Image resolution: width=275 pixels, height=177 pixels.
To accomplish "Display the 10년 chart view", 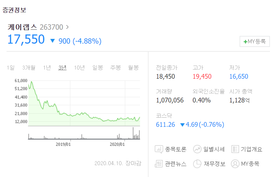I will click(80, 68).
